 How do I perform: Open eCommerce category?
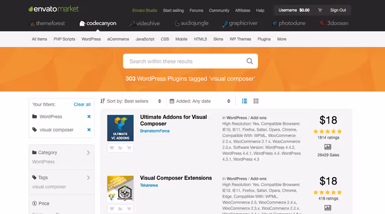[x=118, y=39]
